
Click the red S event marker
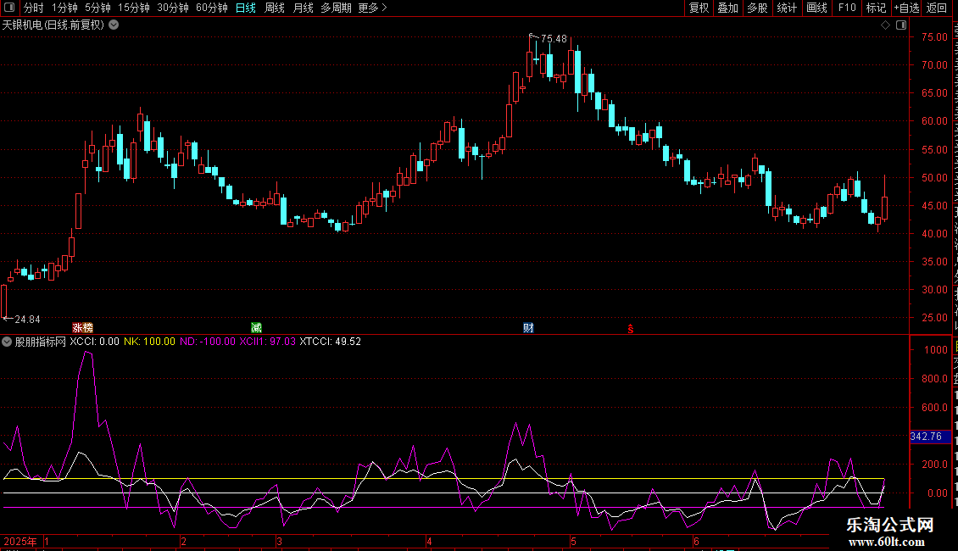coord(631,329)
